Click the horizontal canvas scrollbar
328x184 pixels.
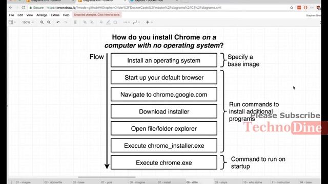point(107,177)
